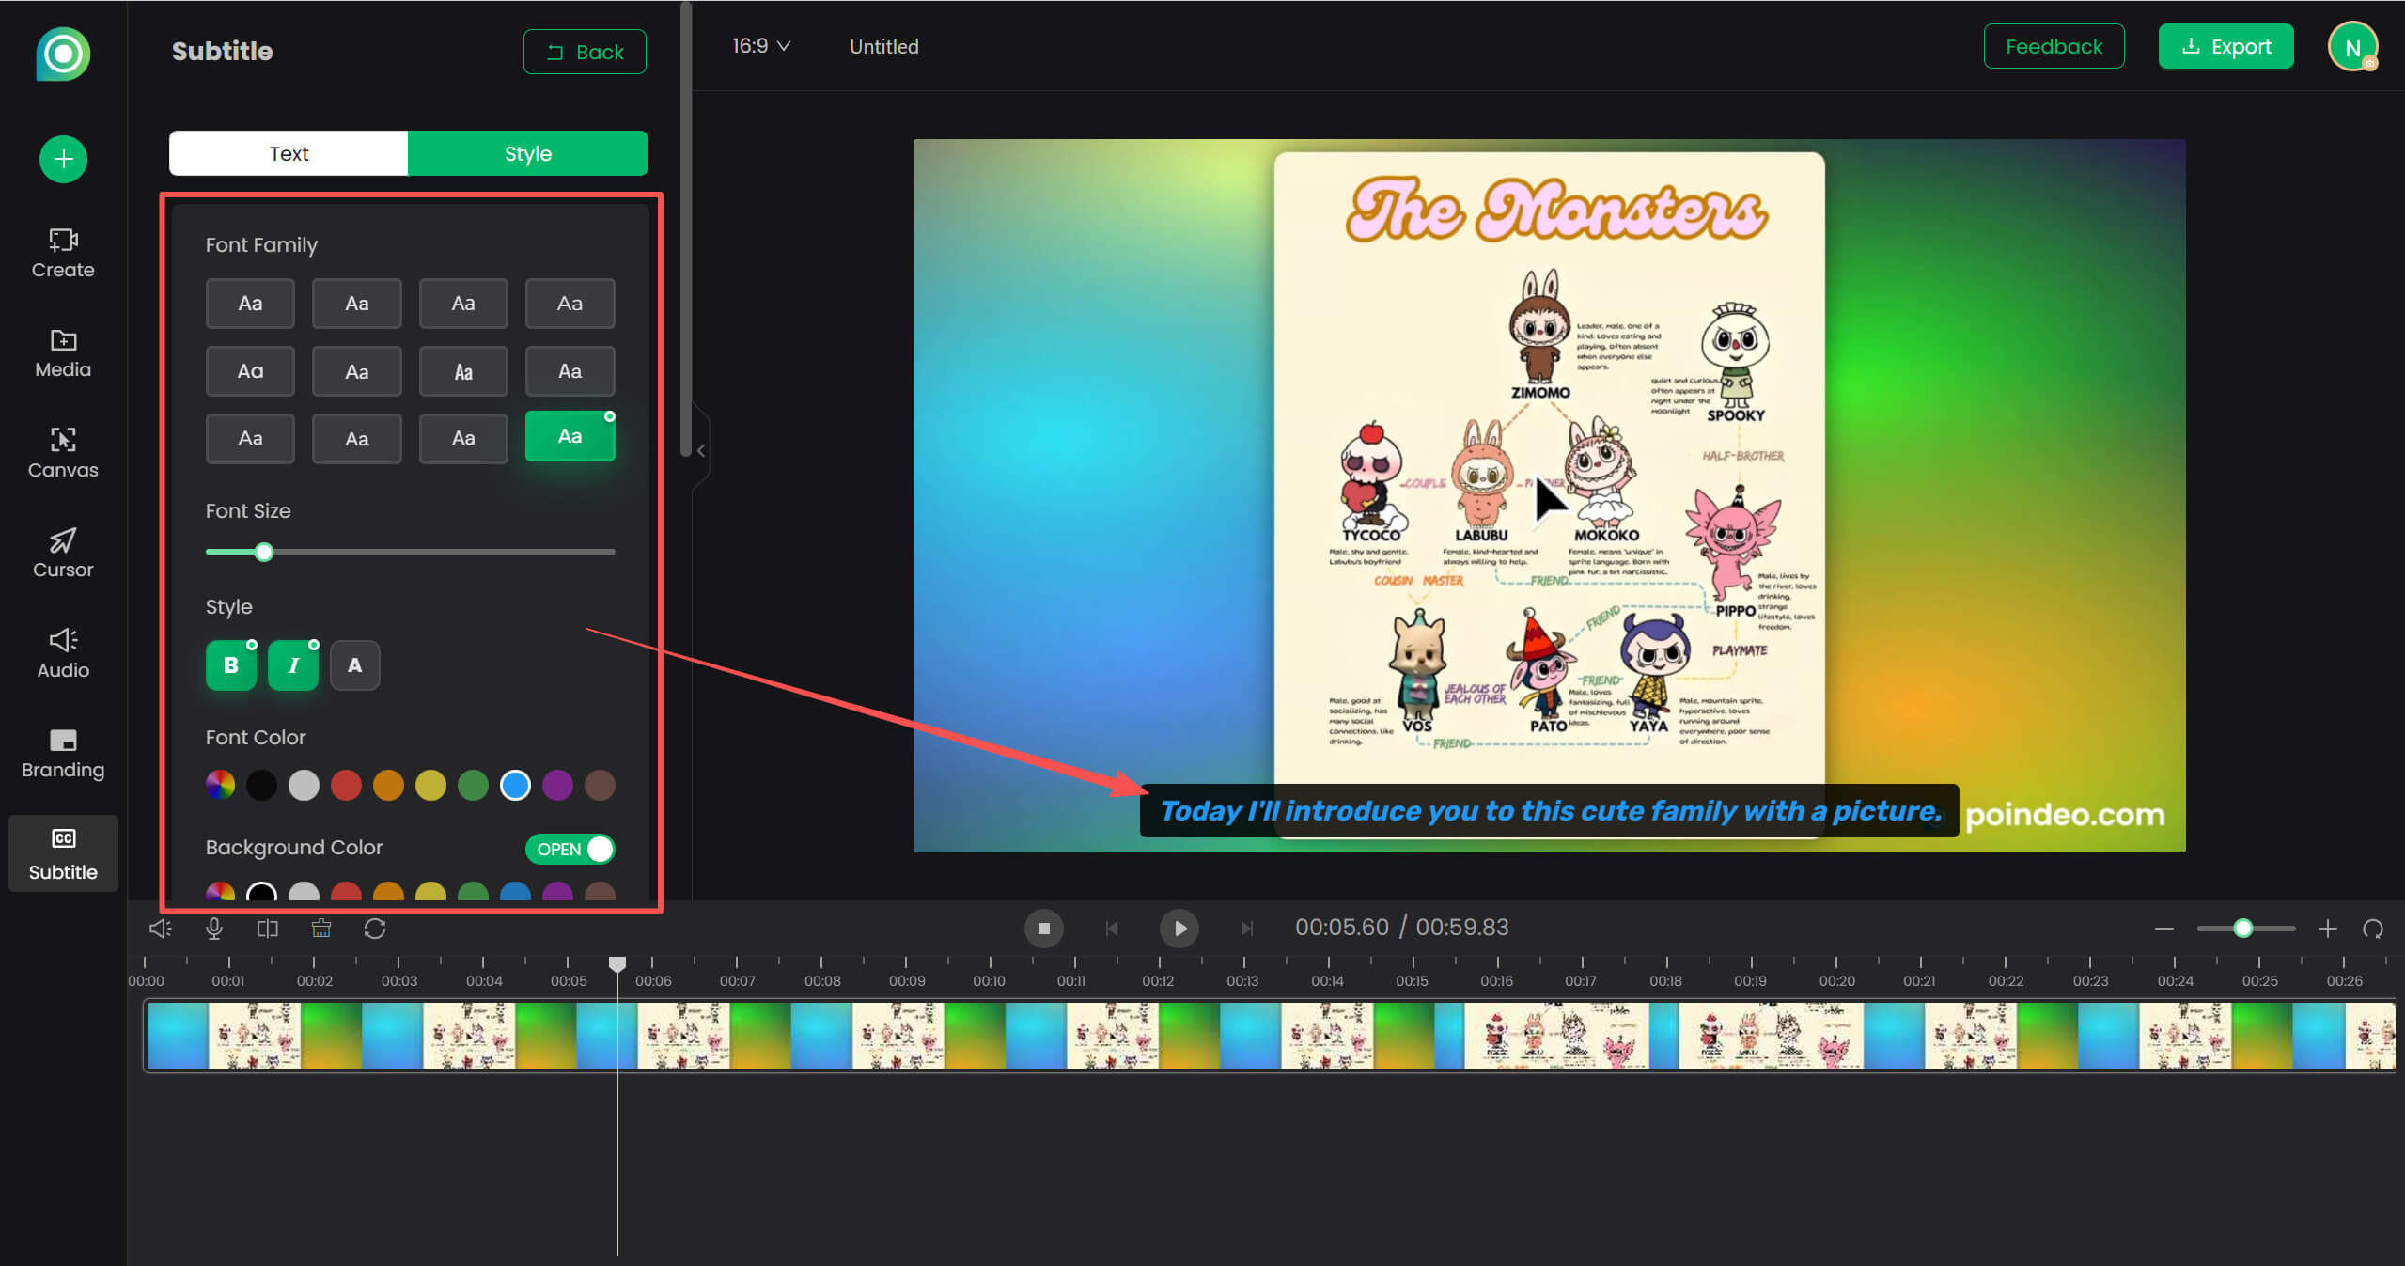Collapse the subtitle settings panel
Image resolution: width=2405 pixels, height=1266 pixels.
pyautogui.click(x=700, y=450)
